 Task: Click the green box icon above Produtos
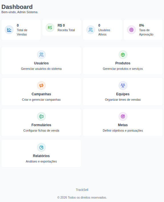tap(123, 55)
